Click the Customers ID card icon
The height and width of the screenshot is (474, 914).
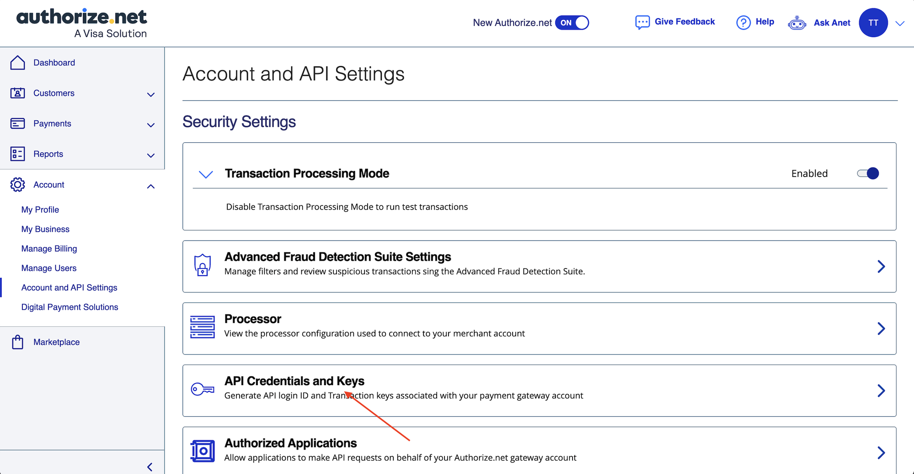pyautogui.click(x=18, y=93)
